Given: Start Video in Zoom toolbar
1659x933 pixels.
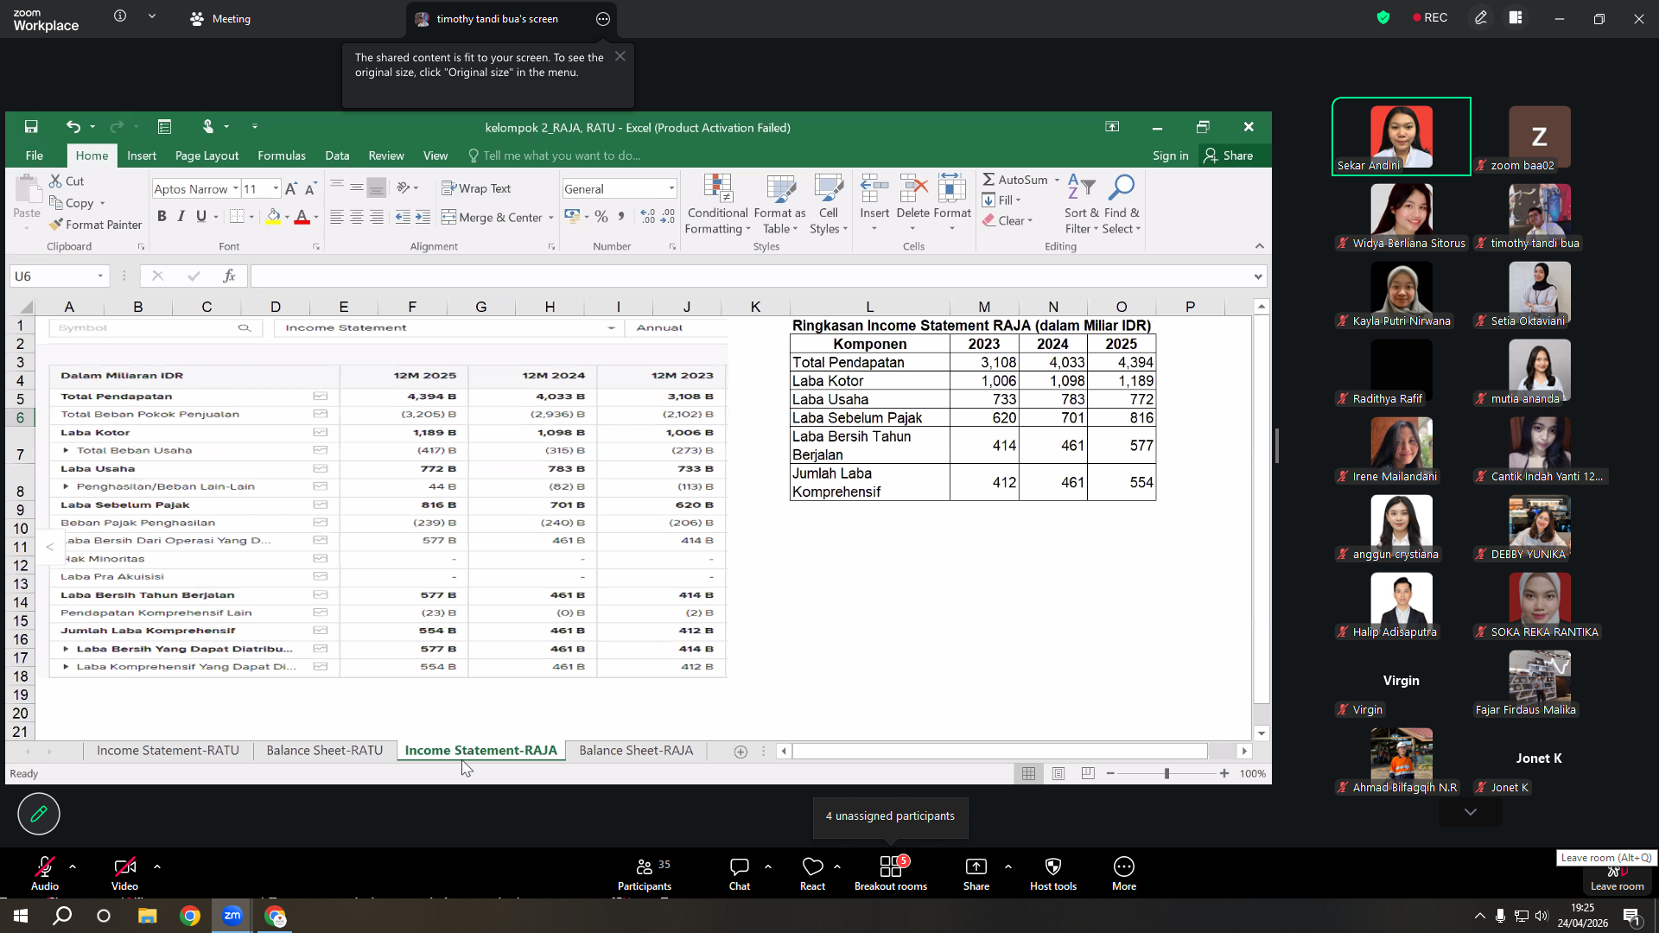Looking at the screenshot, I should [124, 873].
